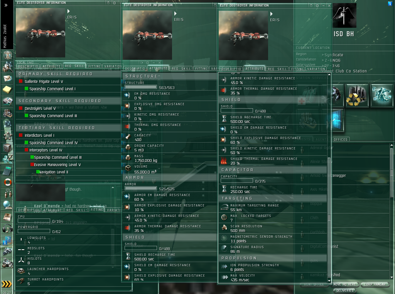Screen dimensions: 395x294
Task: Expand arrow beside ERIS in left window
Action: [69, 11]
